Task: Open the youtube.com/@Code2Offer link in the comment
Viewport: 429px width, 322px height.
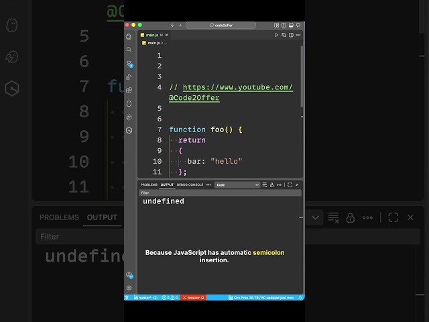Action: 231,93
